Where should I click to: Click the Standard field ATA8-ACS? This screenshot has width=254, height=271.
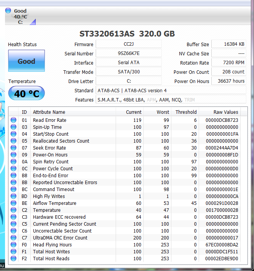pyautogui.click(x=171, y=90)
